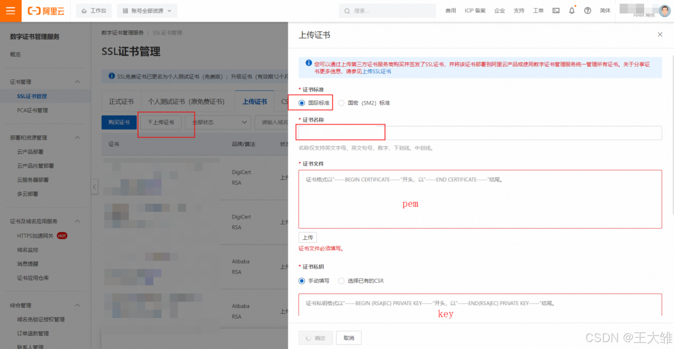Focus the 证书名称 input field

pos(480,133)
